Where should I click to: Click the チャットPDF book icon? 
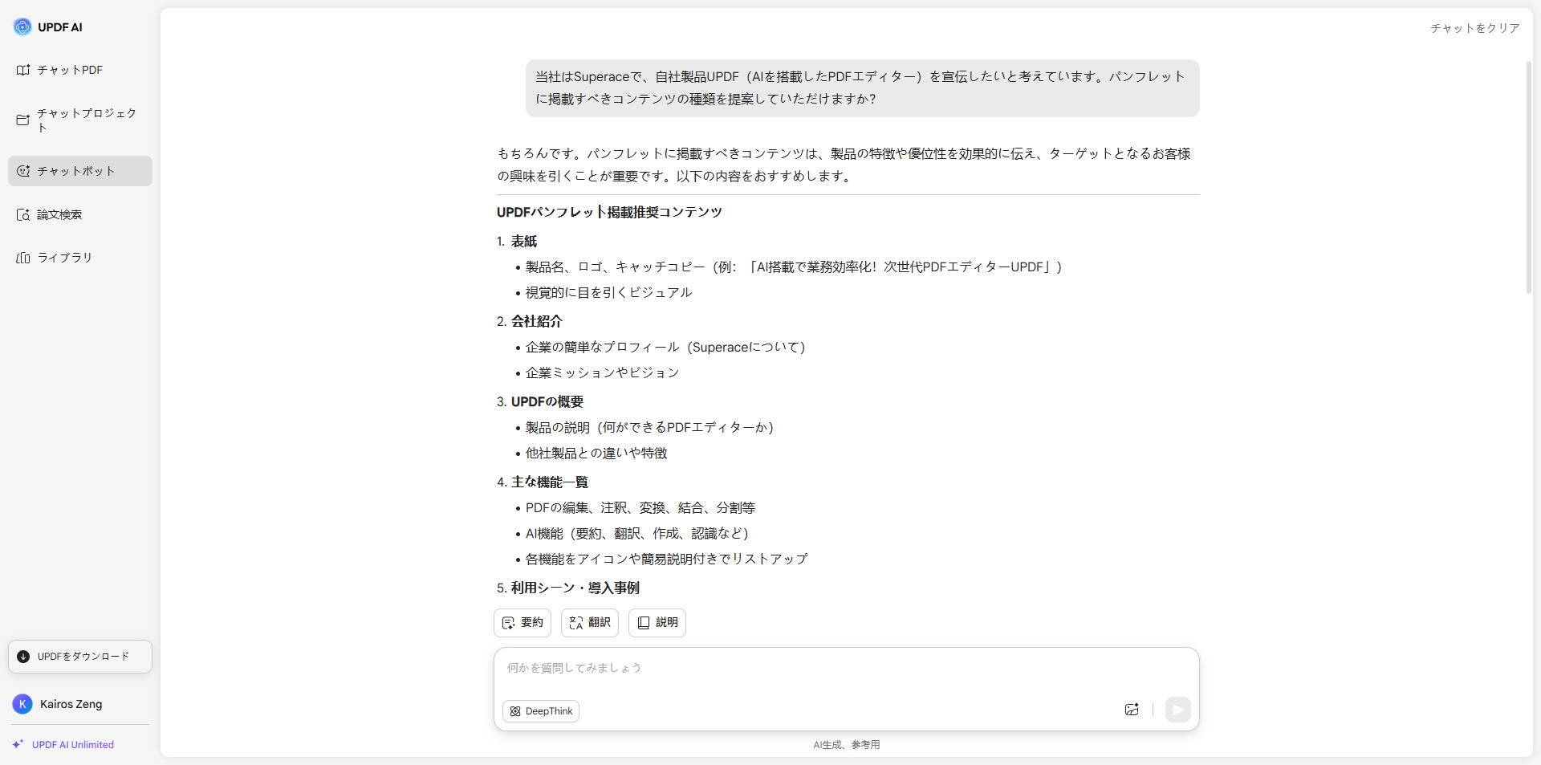click(23, 70)
